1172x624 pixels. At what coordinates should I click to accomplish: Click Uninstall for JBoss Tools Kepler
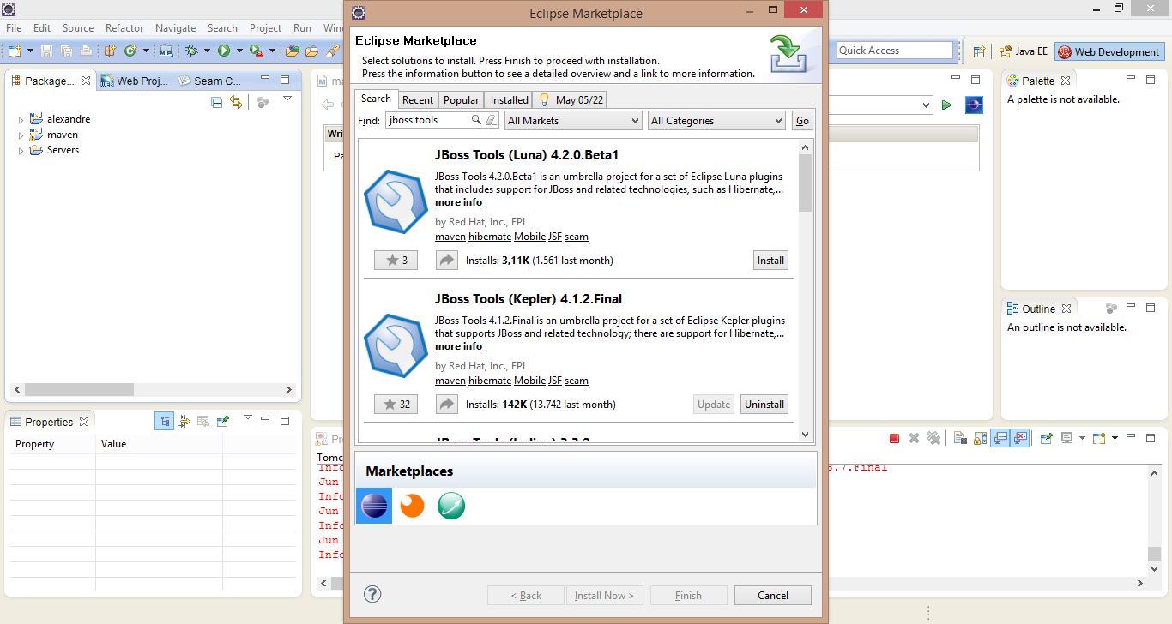(x=764, y=404)
